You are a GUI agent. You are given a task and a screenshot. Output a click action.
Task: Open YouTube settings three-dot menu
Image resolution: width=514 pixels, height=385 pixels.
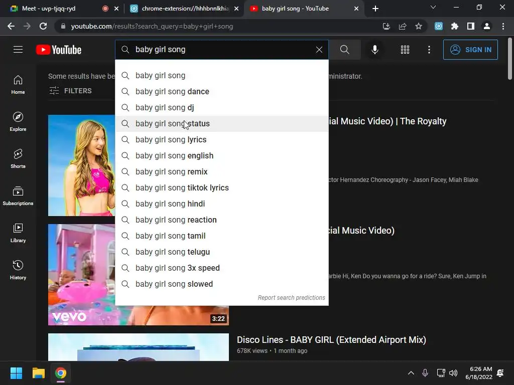tap(429, 50)
